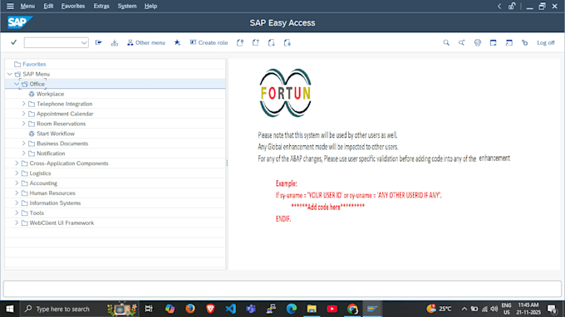Open Firefox from the taskbar
The width and height of the screenshot is (565, 317).
(190, 309)
